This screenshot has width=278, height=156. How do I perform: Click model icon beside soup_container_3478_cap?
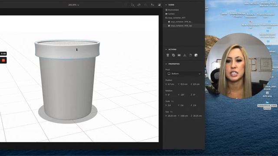click(x=169, y=26)
